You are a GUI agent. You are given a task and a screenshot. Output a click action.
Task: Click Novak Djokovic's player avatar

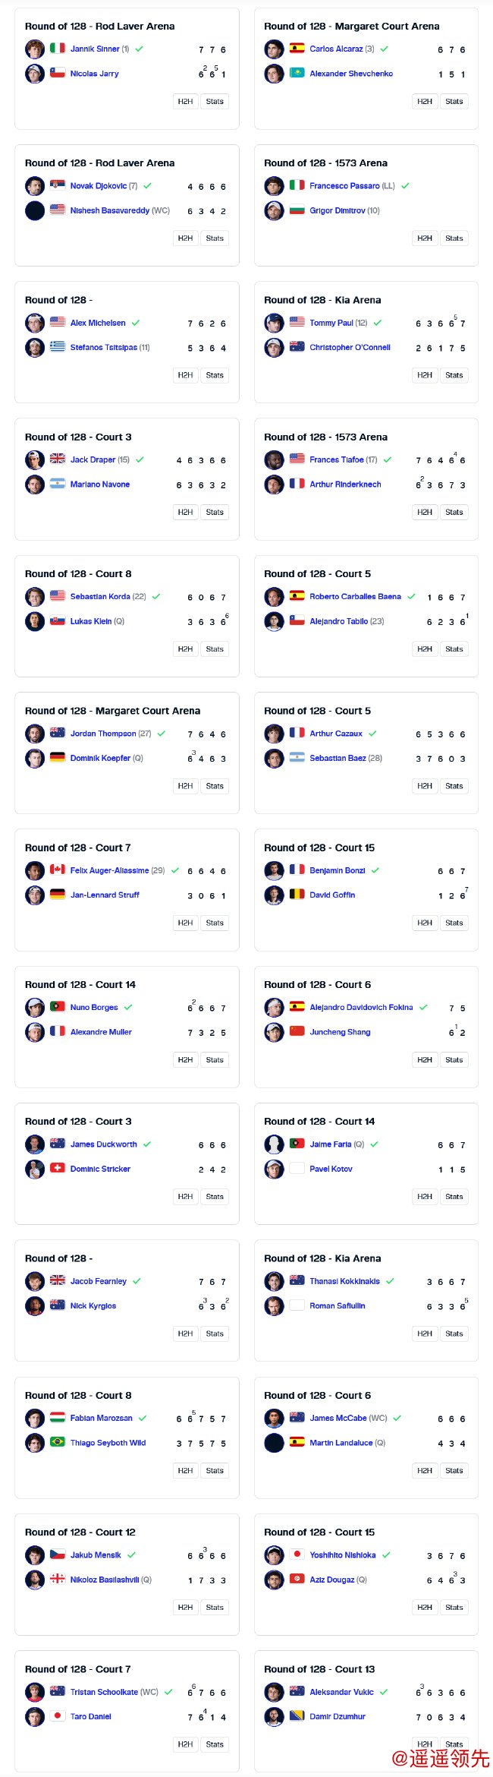coord(35,186)
